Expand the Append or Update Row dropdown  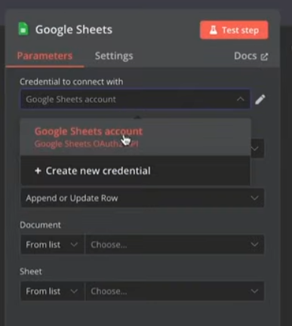pos(142,198)
